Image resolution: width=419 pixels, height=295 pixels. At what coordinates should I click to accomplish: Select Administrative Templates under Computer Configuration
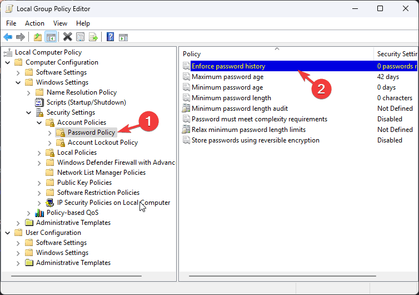[x=73, y=223]
